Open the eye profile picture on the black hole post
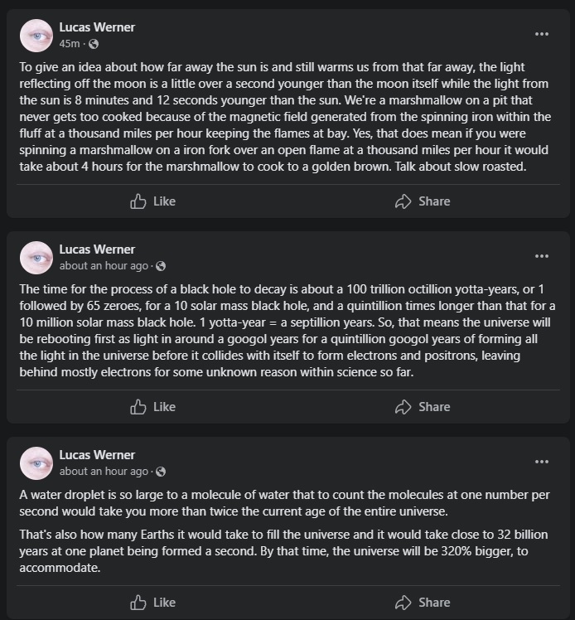The width and height of the screenshot is (575, 620). (x=36, y=258)
